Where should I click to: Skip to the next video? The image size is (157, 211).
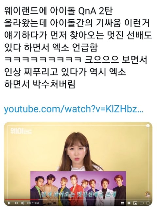(x=16, y=203)
